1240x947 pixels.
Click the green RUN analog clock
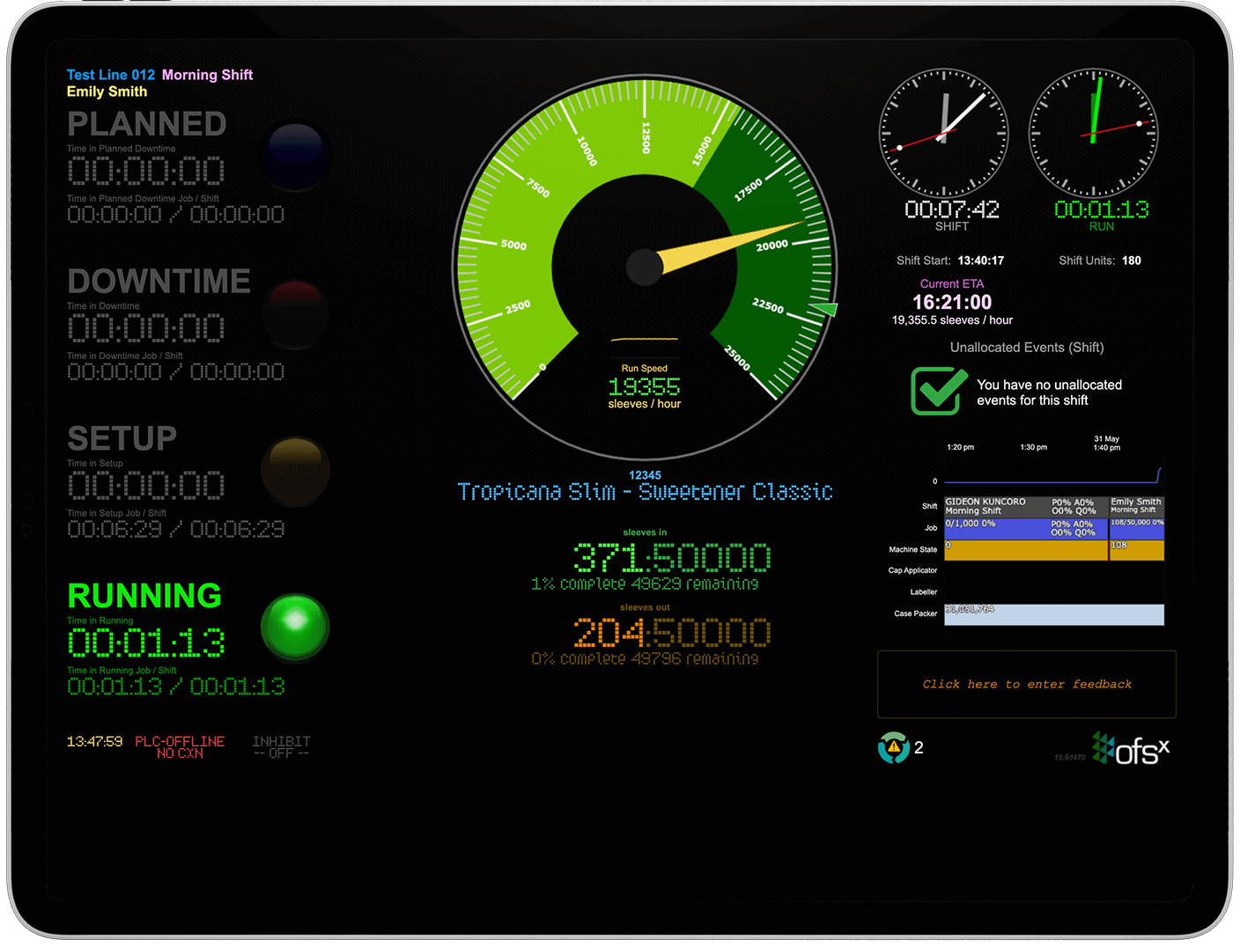1093,134
